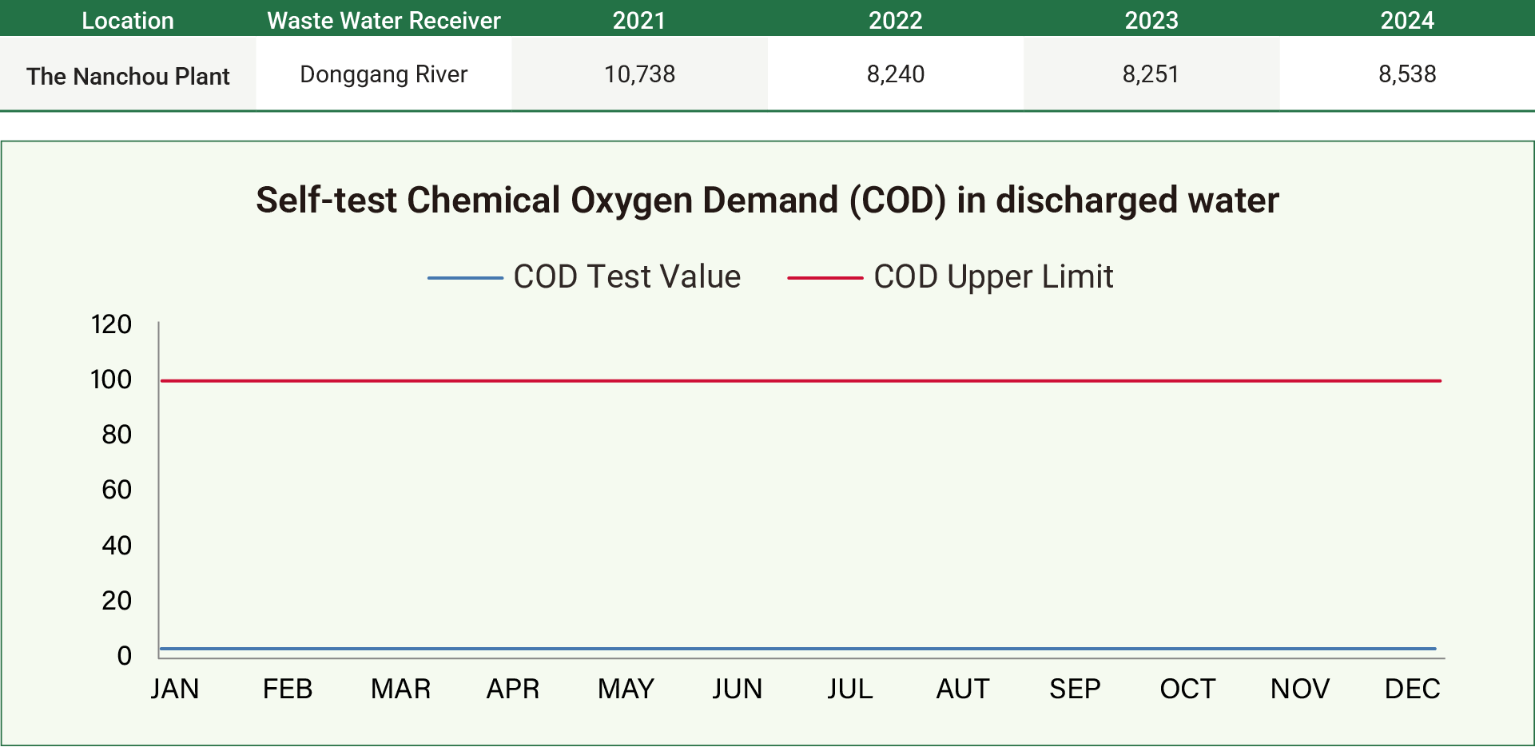Image resolution: width=1535 pixels, height=747 pixels.
Task: Select The Nanchou Plant cell
Action: [128, 76]
